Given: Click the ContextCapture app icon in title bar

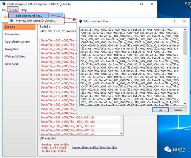Looking at the screenshot, I should pyautogui.click(x=4, y=4).
